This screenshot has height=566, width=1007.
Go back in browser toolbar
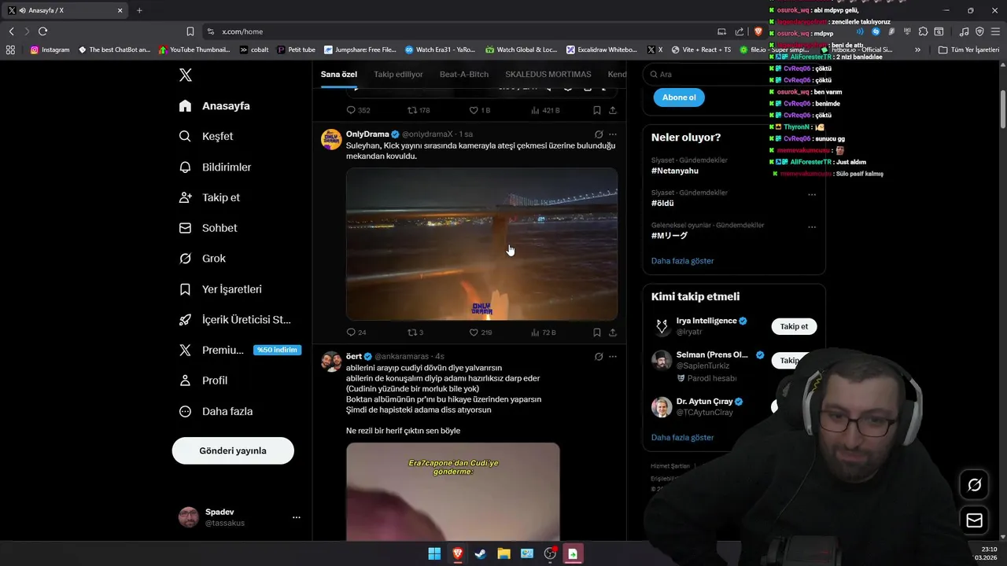tap(11, 31)
